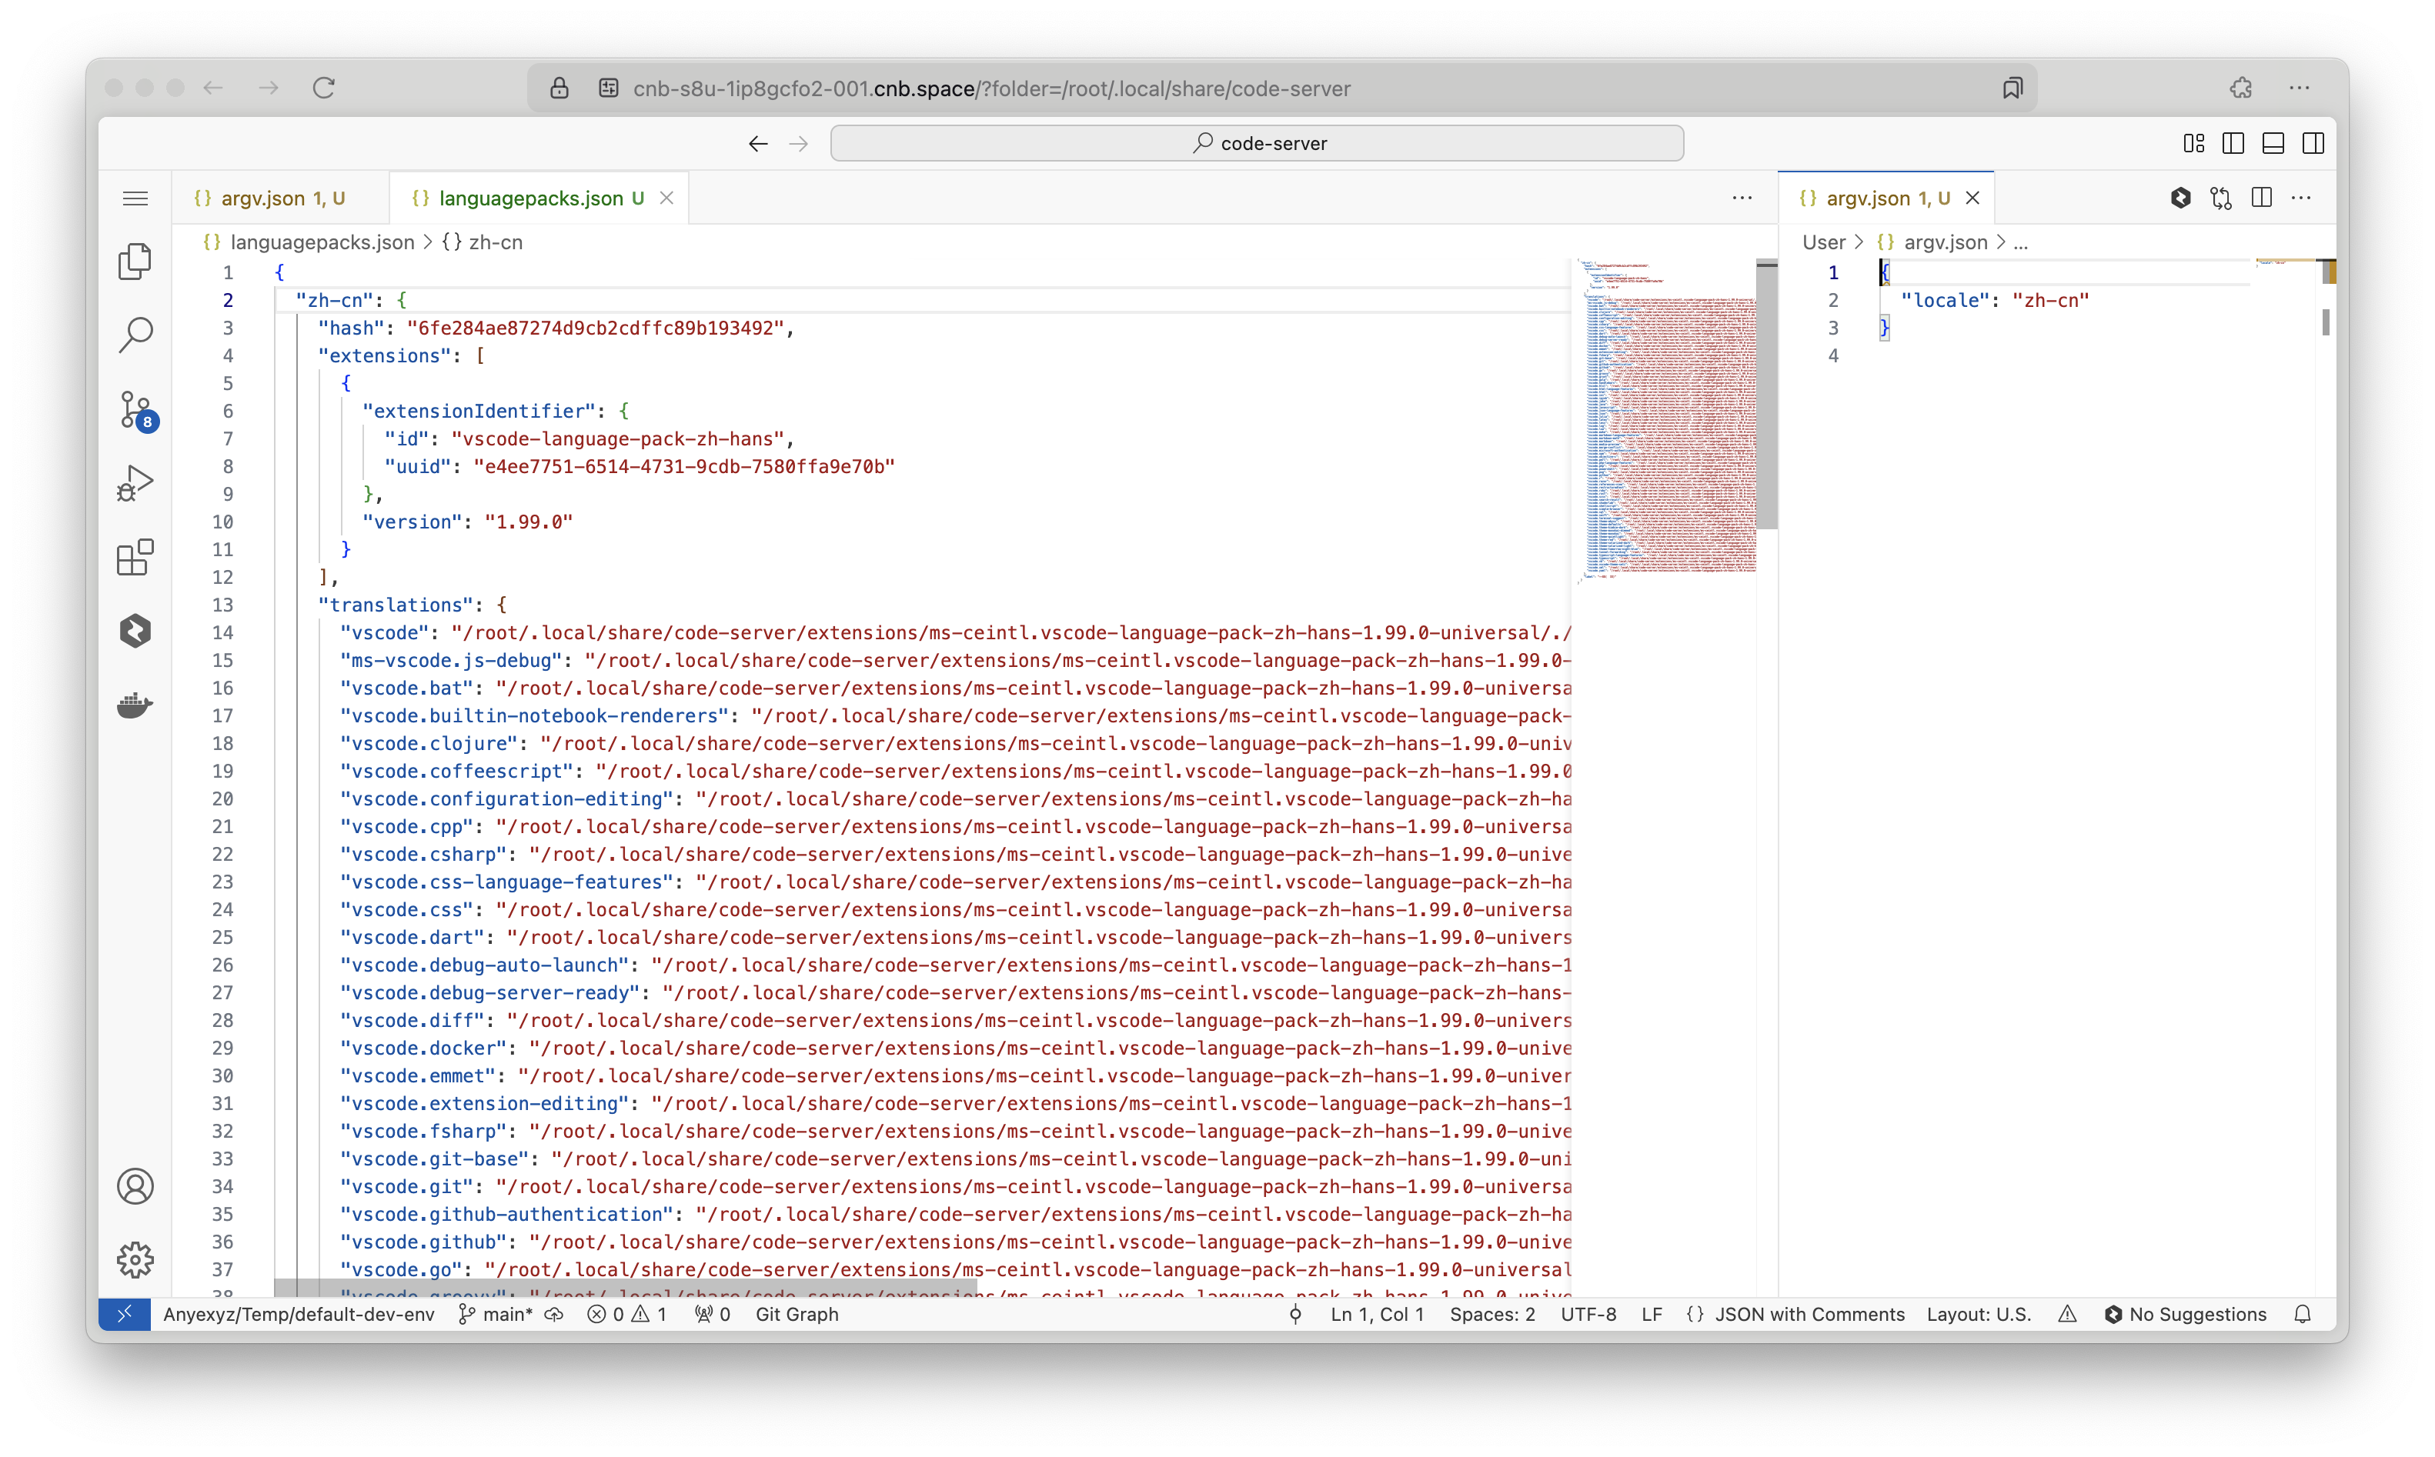Open changes compare icon in right editor toolbar
2435x1457 pixels.
click(x=2221, y=198)
